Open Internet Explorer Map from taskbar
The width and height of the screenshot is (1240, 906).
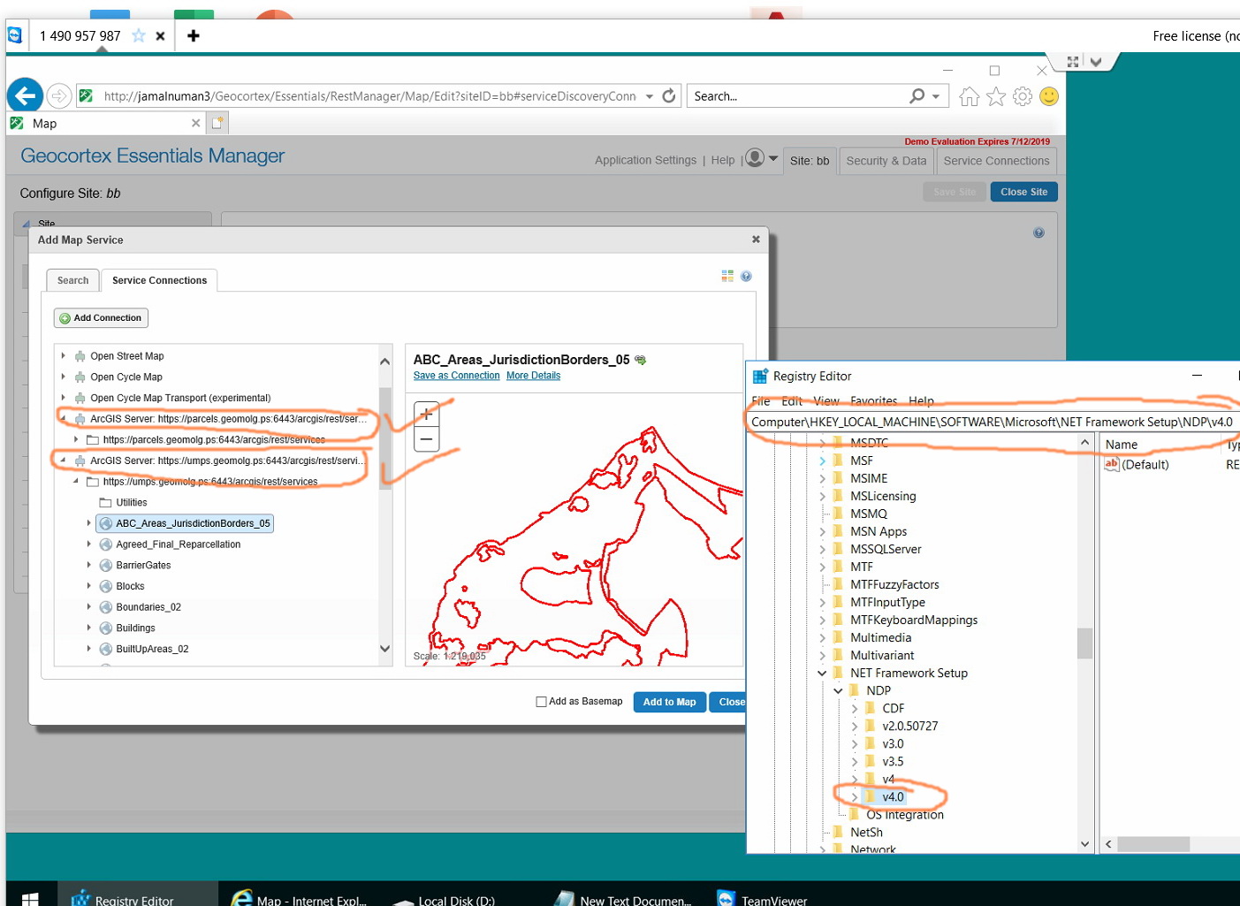299,899
